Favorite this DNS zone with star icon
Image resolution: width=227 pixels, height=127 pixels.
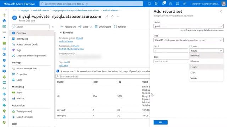(x=112, y=17)
